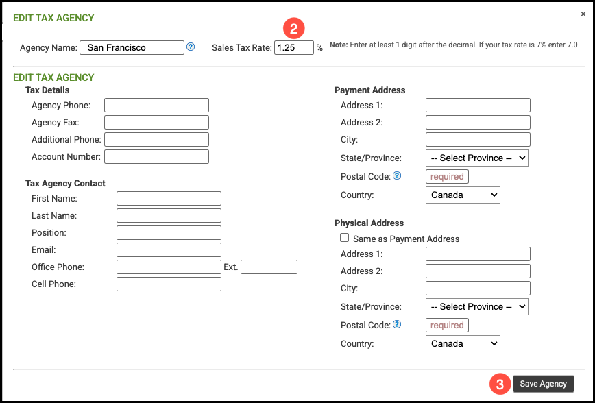This screenshot has height=403, width=595.
Task: Open Payment Address Country dropdown
Action: (463, 195)
